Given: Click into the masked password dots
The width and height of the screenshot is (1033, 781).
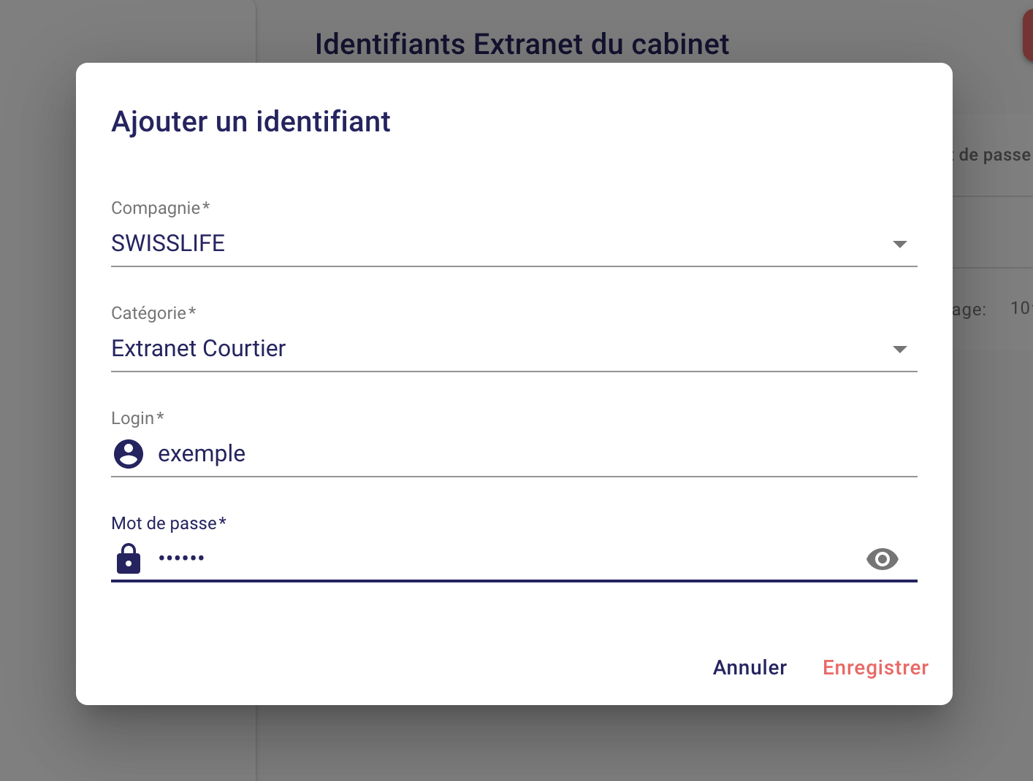Looking at the screenshot, I should pos(182,558).
